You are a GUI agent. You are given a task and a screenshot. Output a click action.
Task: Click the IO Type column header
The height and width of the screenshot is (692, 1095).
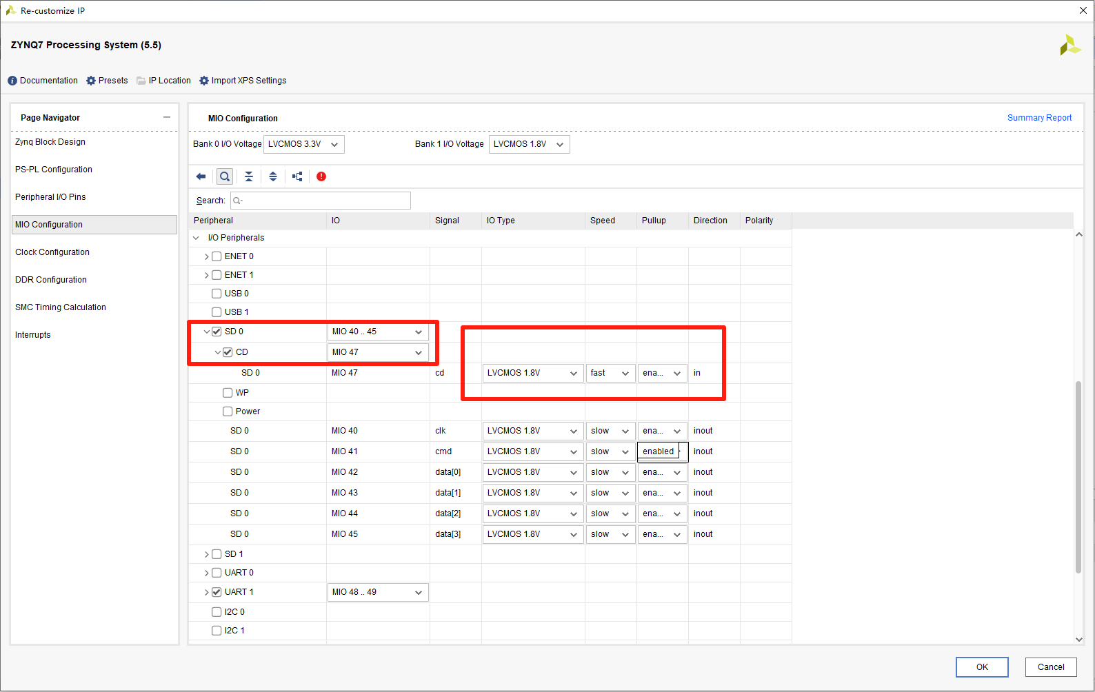pos(533,221)
